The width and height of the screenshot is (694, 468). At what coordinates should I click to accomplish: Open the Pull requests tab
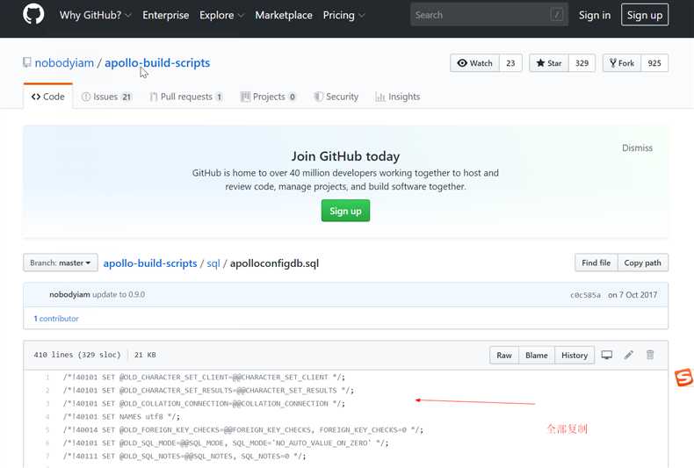[x=186, y=97]
